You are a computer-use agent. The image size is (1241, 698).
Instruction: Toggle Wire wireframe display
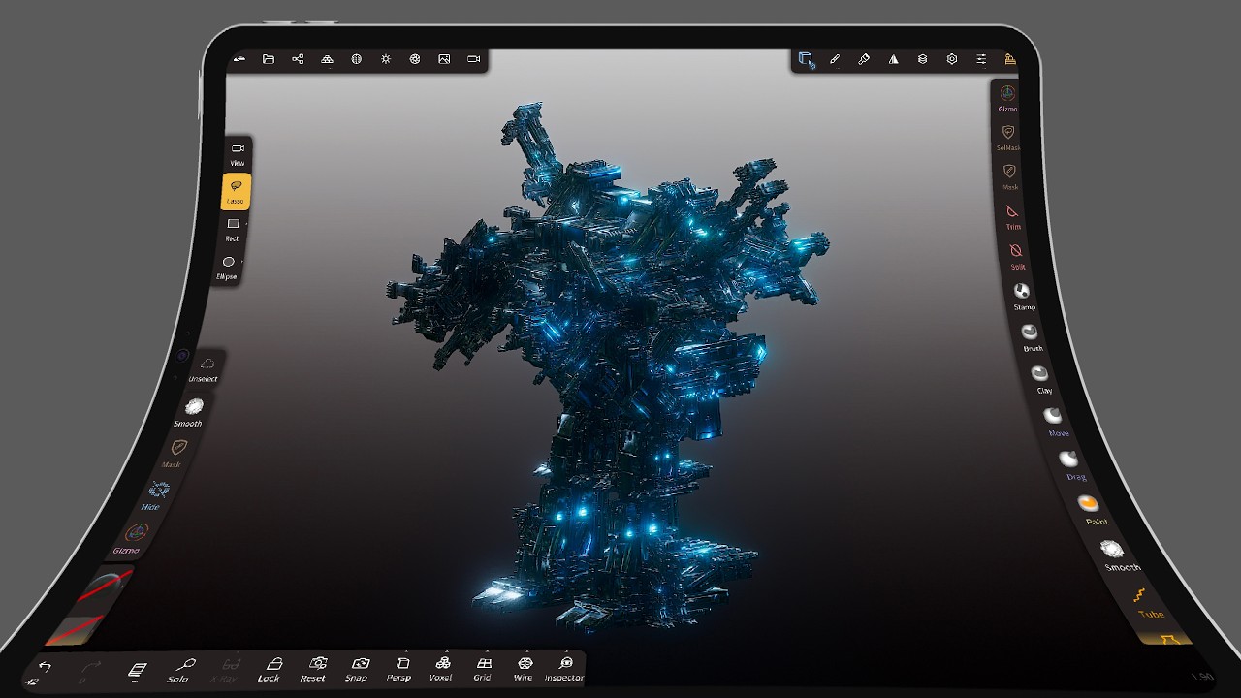(x=524, y=669)
